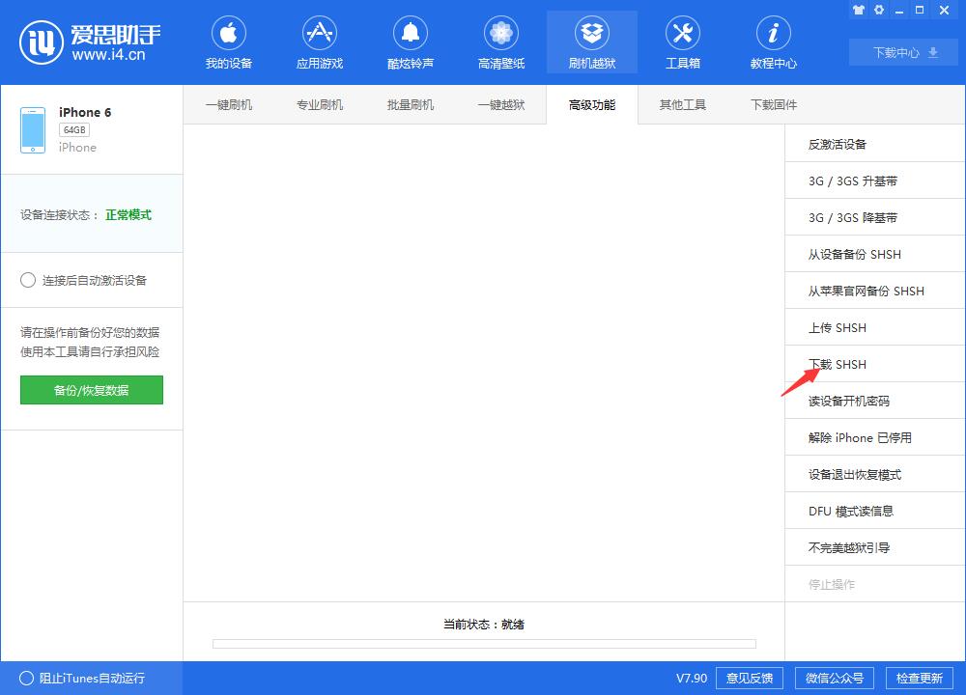Click 备份/恢复数据 green button

[92, 390]
